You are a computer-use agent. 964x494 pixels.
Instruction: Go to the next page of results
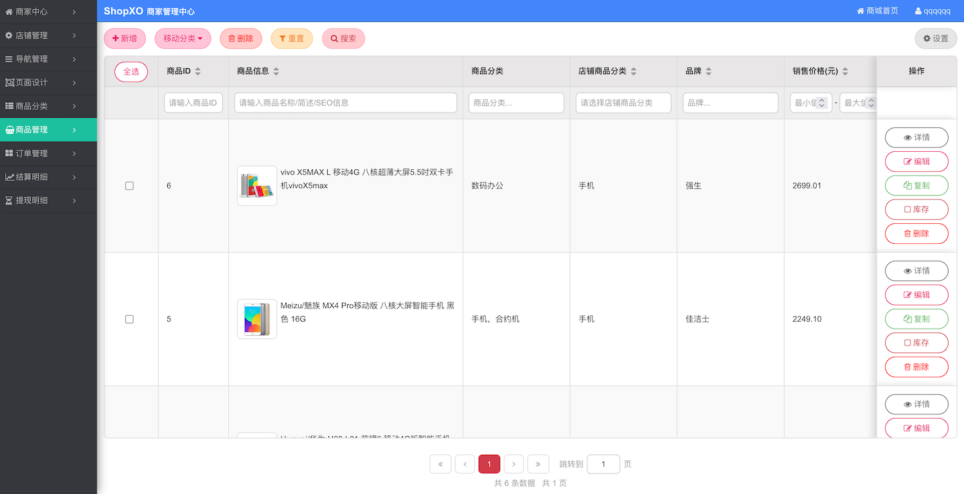coord(513,464)
